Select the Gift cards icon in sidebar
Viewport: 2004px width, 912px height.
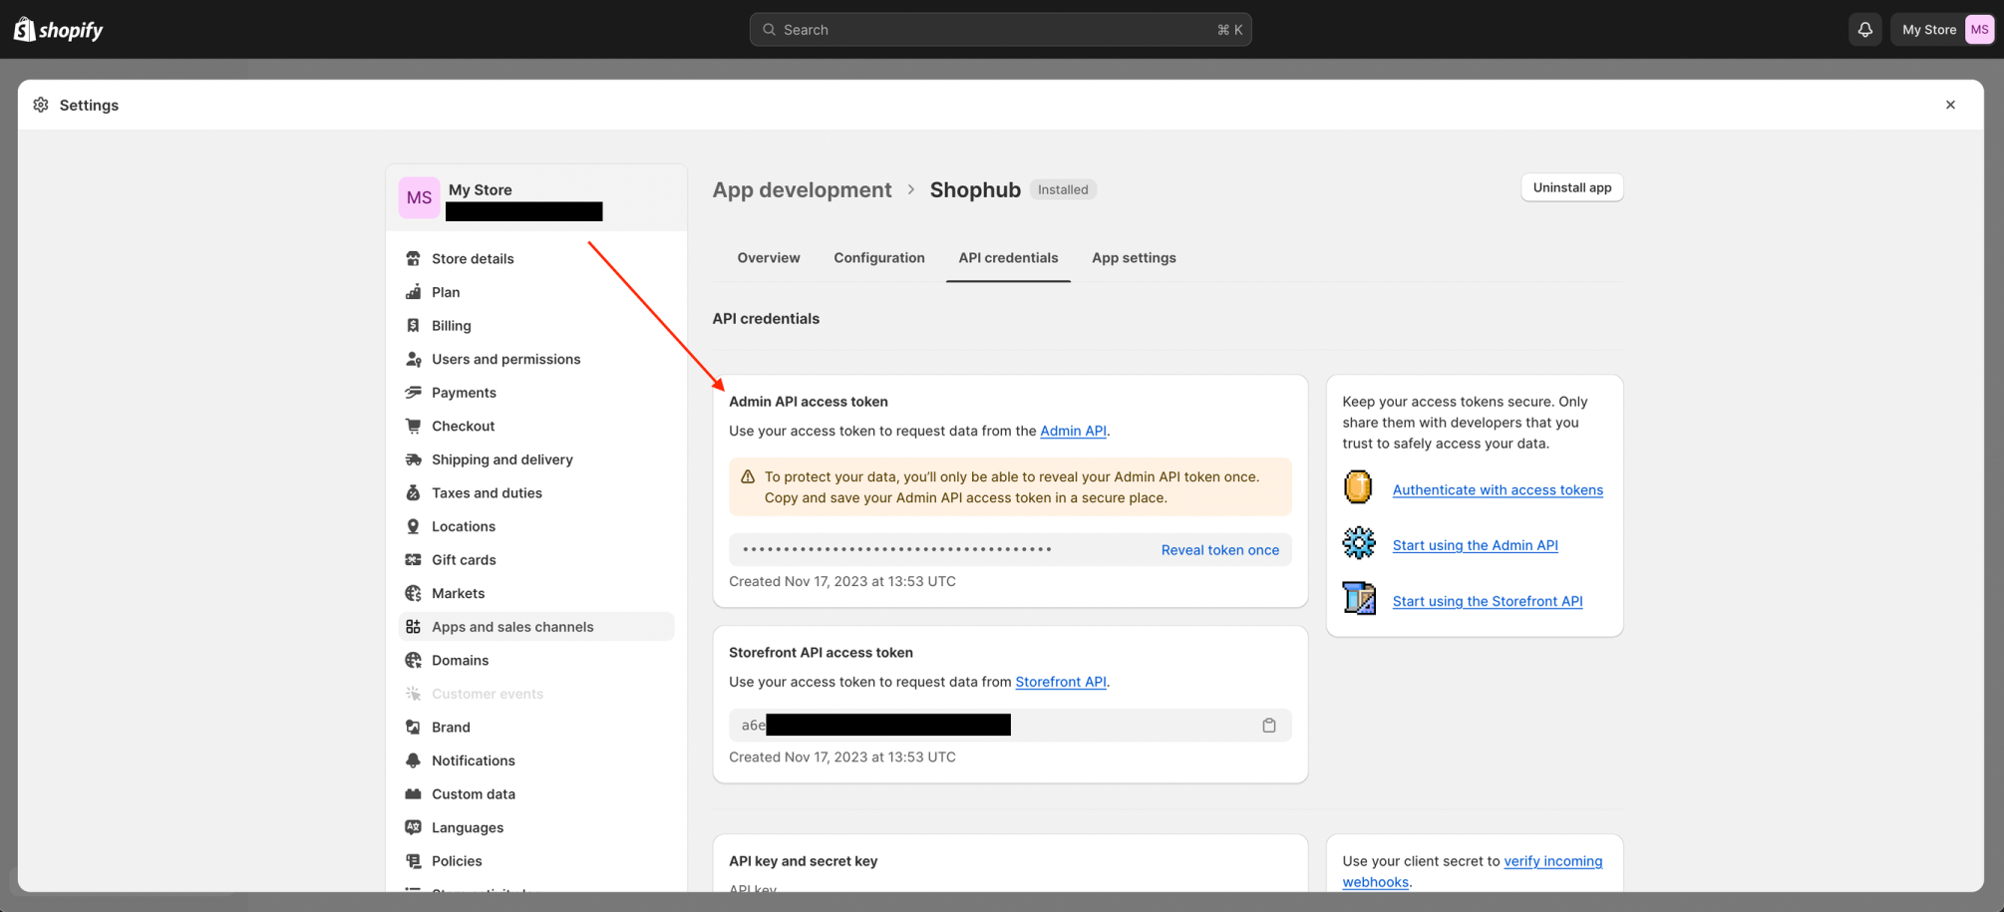click(414, 559)
